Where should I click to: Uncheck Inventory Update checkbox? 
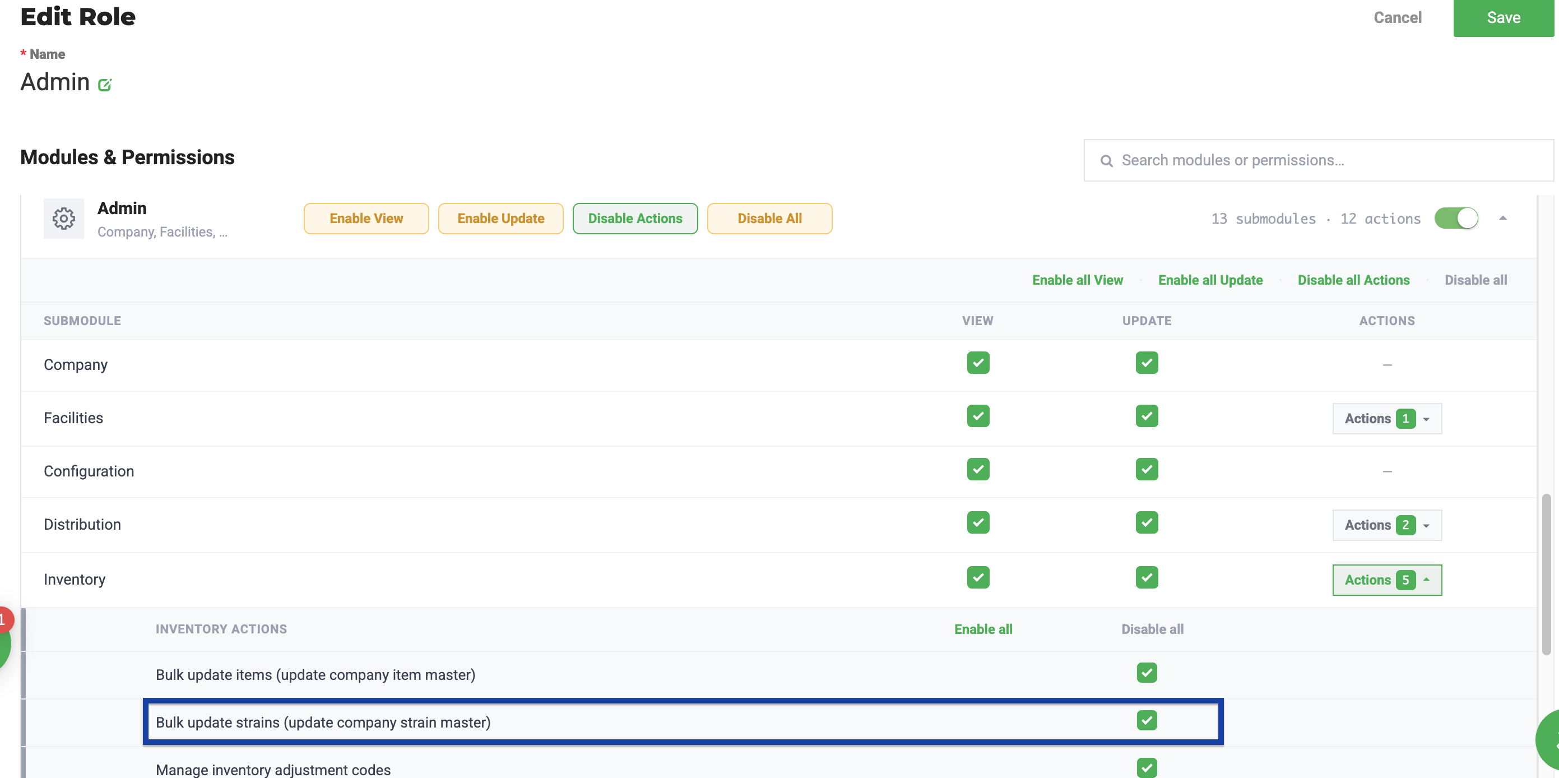1147,578
